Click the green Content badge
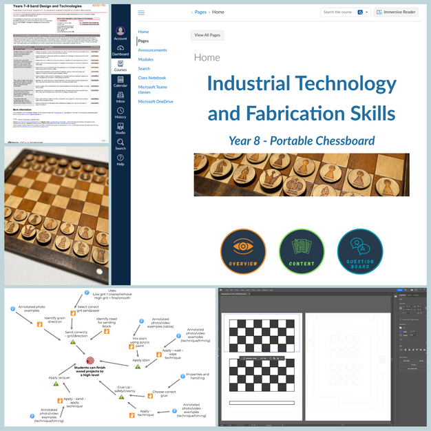The width and height of the screenshot is (431, 431). (x=301, y=251)
